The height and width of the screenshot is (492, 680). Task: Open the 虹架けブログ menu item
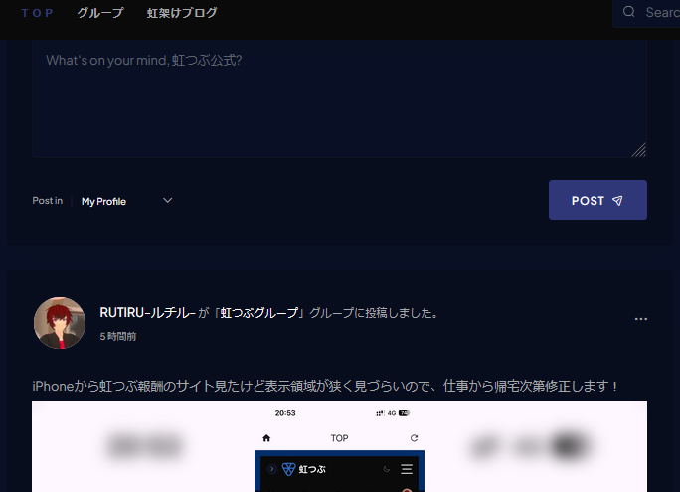(x=182, y=13)
